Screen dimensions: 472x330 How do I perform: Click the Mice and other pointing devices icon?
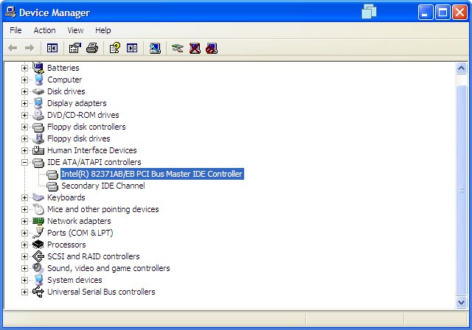[38, 209]
